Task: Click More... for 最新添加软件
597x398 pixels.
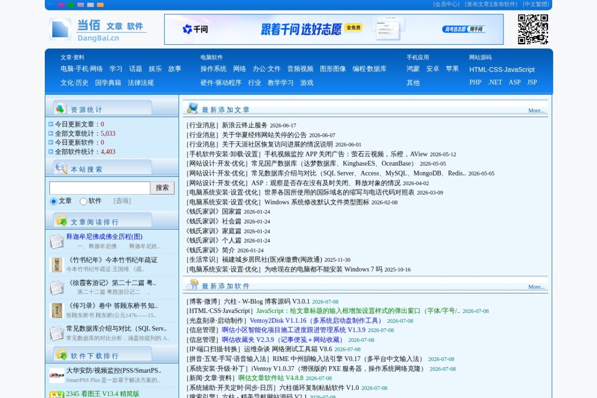Action: coord(536,287)
